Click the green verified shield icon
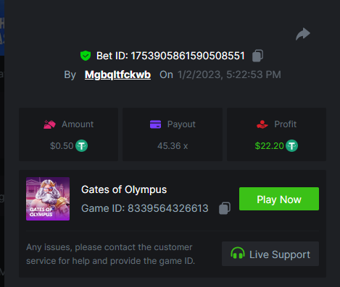The width and height of the screenshot is (340, 287). coord(86,56)
